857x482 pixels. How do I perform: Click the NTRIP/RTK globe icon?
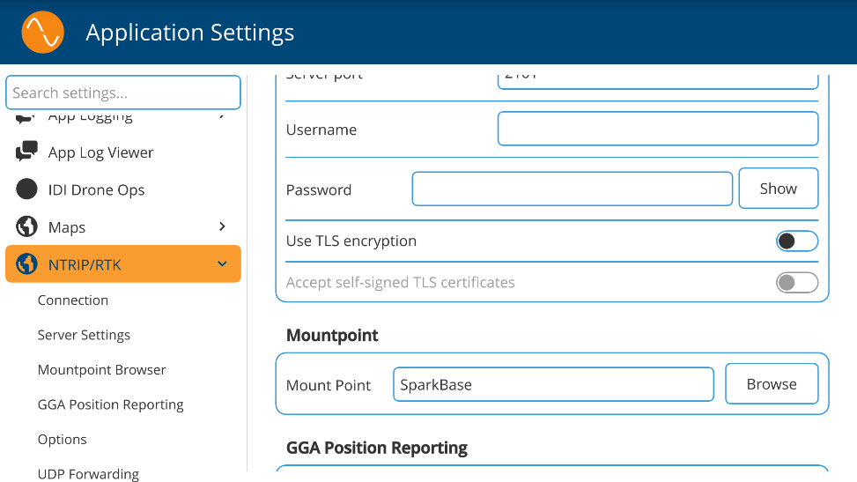[x=26, y=263]
